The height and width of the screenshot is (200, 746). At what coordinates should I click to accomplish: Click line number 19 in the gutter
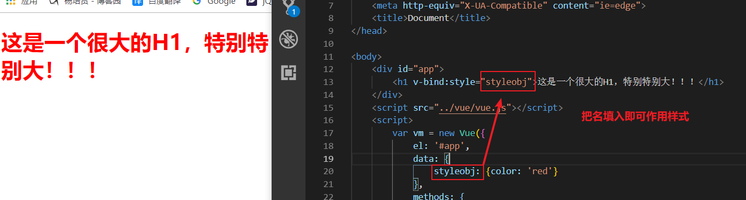click(328, 159)
